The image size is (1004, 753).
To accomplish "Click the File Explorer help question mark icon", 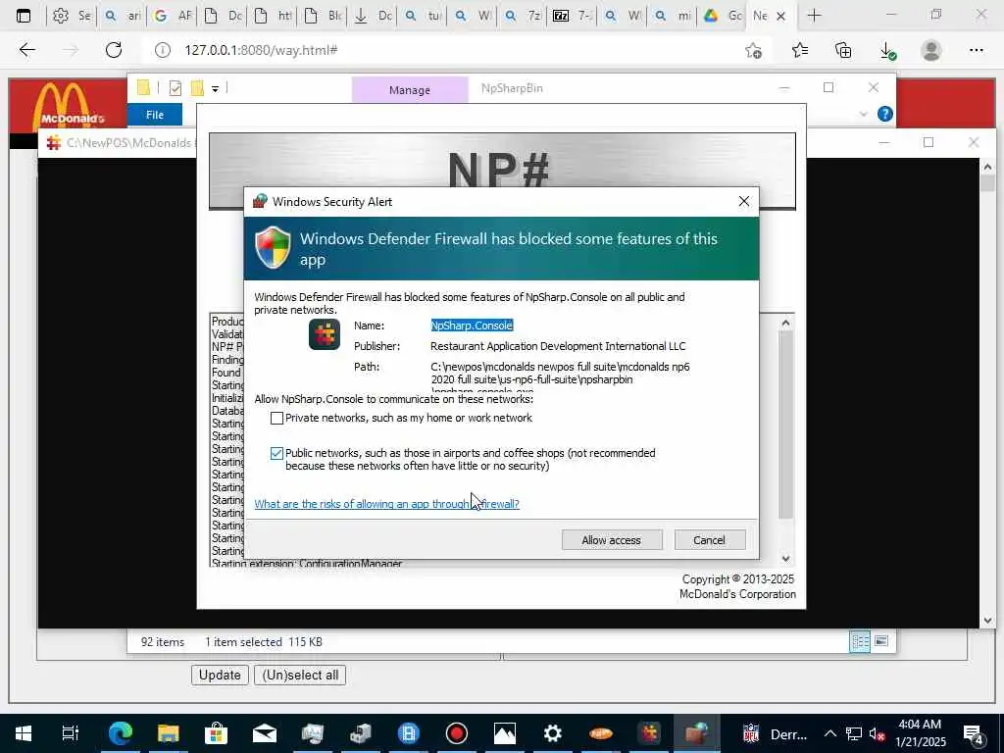I will pyautogui.click(x=885, y=114).
